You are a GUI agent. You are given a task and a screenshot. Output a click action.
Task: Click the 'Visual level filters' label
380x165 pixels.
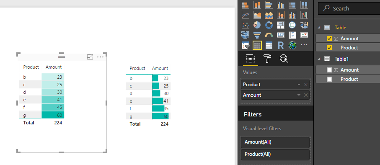pyautogui.click(x=262, y=129)
